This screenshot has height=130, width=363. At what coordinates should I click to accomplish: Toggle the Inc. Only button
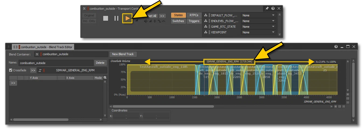89,21
